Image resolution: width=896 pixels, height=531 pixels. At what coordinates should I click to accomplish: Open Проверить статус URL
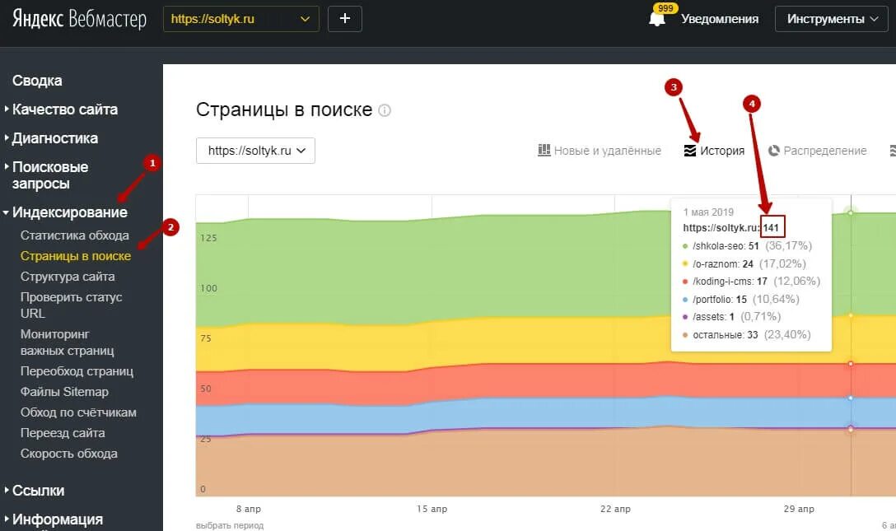(x=72, y=305)
